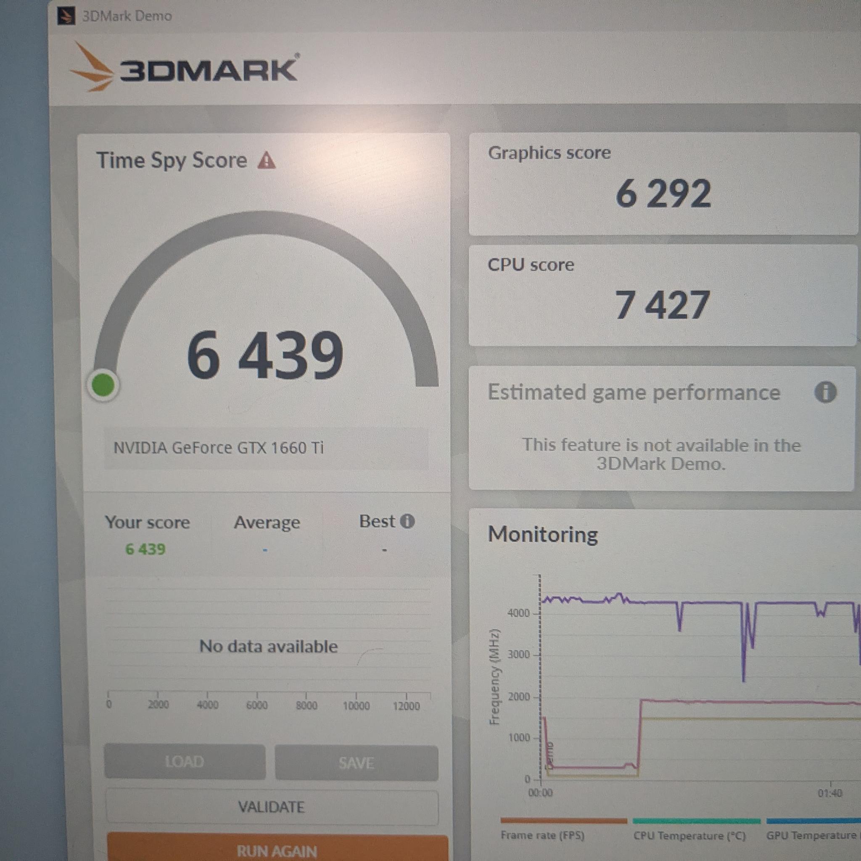Select the NVIDIA GeForce GTX 1660 Ti field
Viewport: 861px width, 861px height.
click(x=266, y=448)
